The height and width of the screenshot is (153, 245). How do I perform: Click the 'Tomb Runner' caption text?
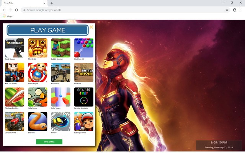click(10, 59)
